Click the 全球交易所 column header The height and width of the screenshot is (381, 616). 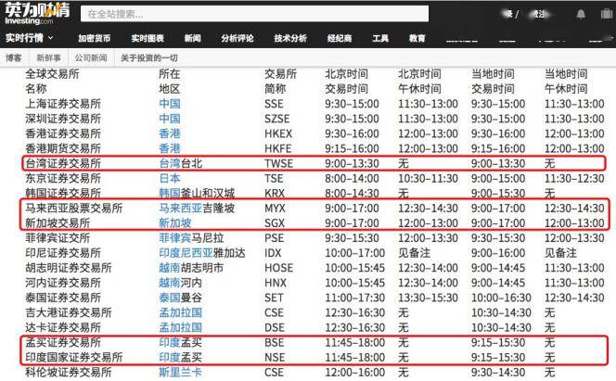click(52, 74)
